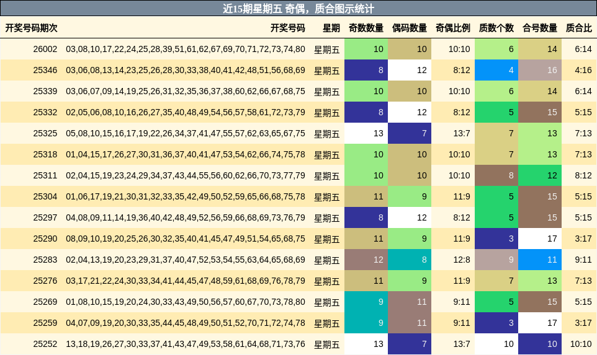Select the 质数个数 column header
Image resolution: width=597 pixels, height=355 pixels.
(x=496, y=28)
